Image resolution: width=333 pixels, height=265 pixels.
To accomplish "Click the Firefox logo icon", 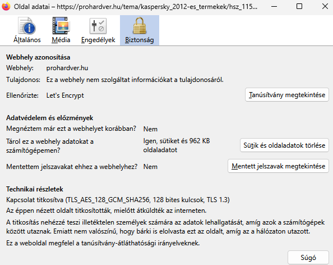I will (6, 6).
